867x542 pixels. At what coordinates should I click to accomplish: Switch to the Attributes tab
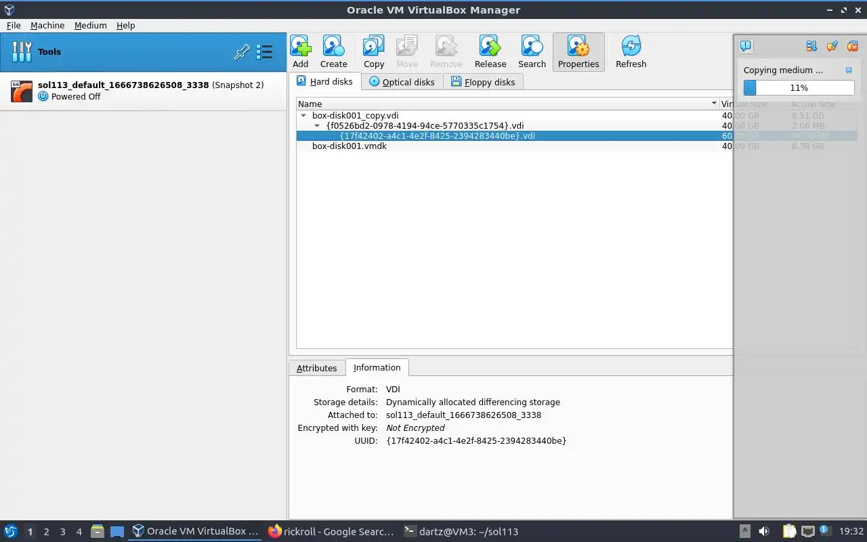[316, 368]
